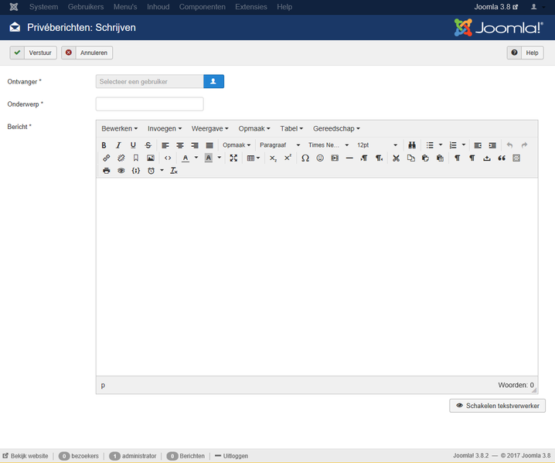Apply italic formatting in the editor
Viewport: 555px width, 463px height.
pyautogui.click(x=118, y=145)
